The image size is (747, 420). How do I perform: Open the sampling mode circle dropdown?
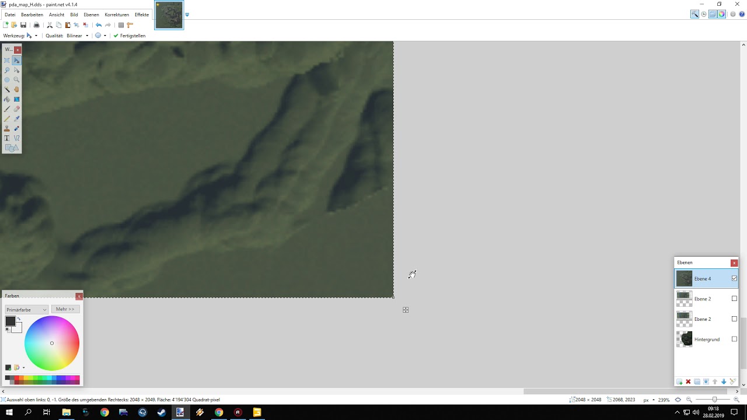point(100,36)
